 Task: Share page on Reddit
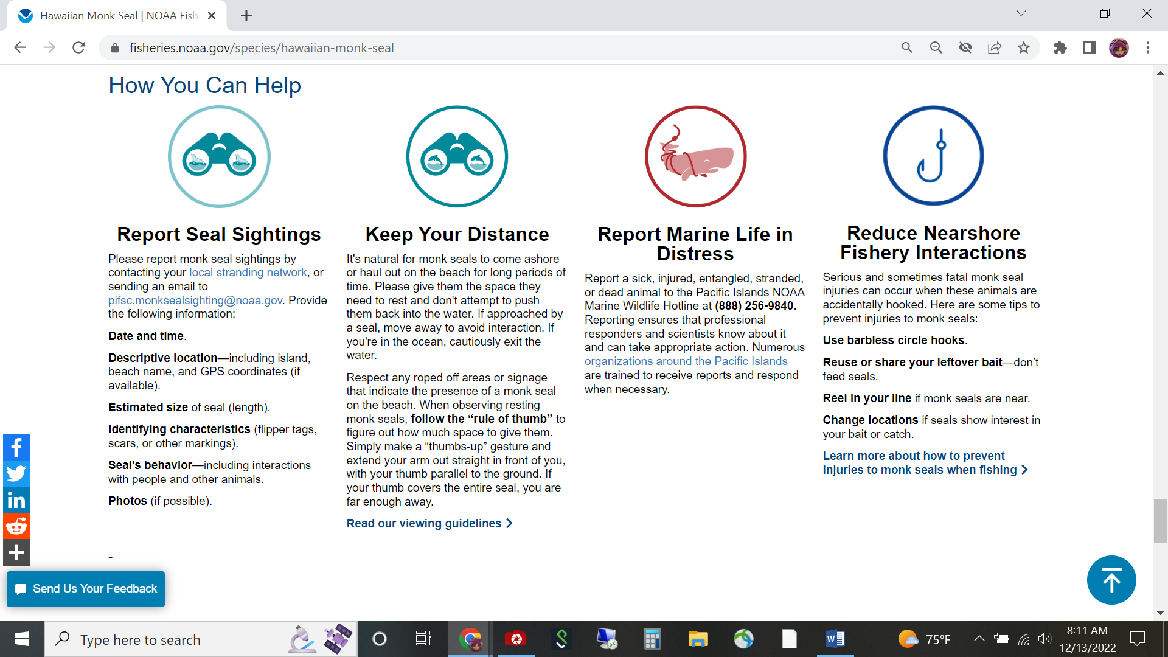tap(16, 526)
